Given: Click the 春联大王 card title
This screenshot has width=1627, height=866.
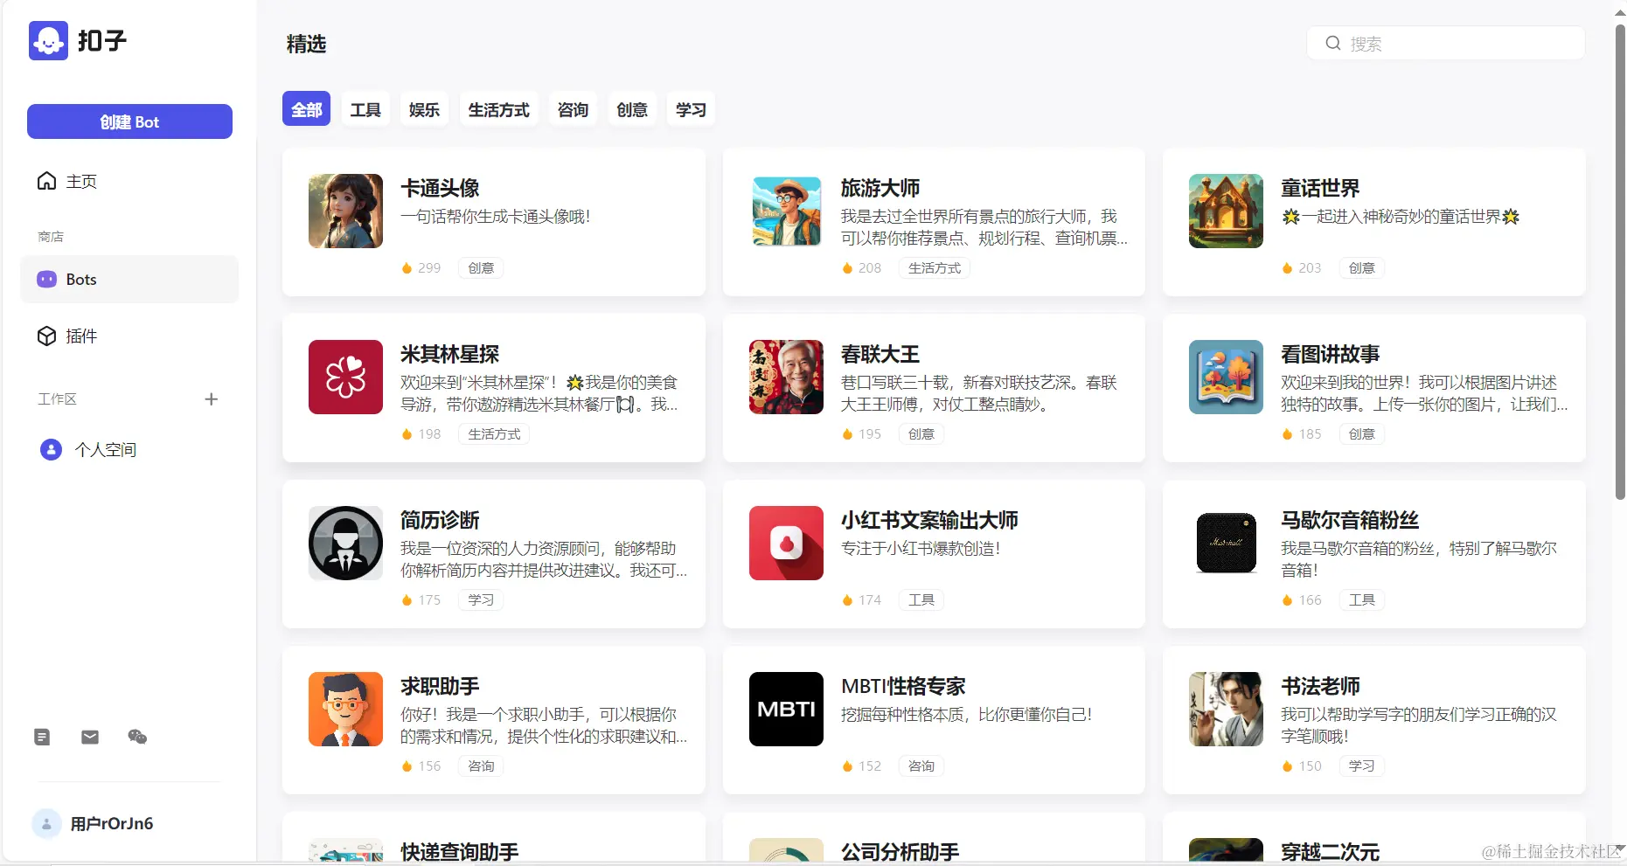Looking at the screenshot, I should pos(880,354).
